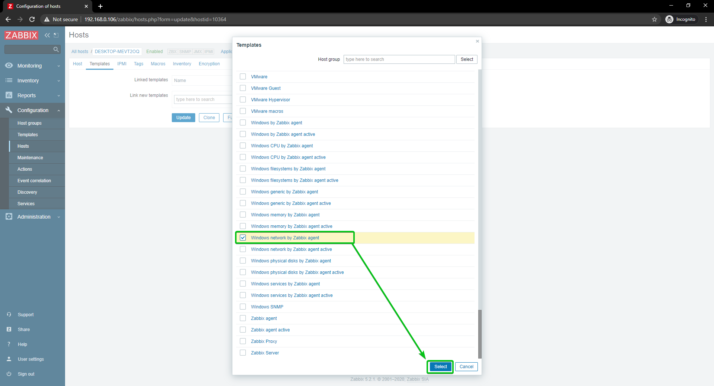Image resolution: width=714 pixels, height=386 pixels.
Task: Click the Link new templates search field
Action: (x=203, y=99)
